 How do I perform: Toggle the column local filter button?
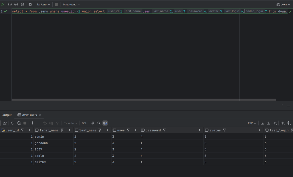(x=105, y=123)
